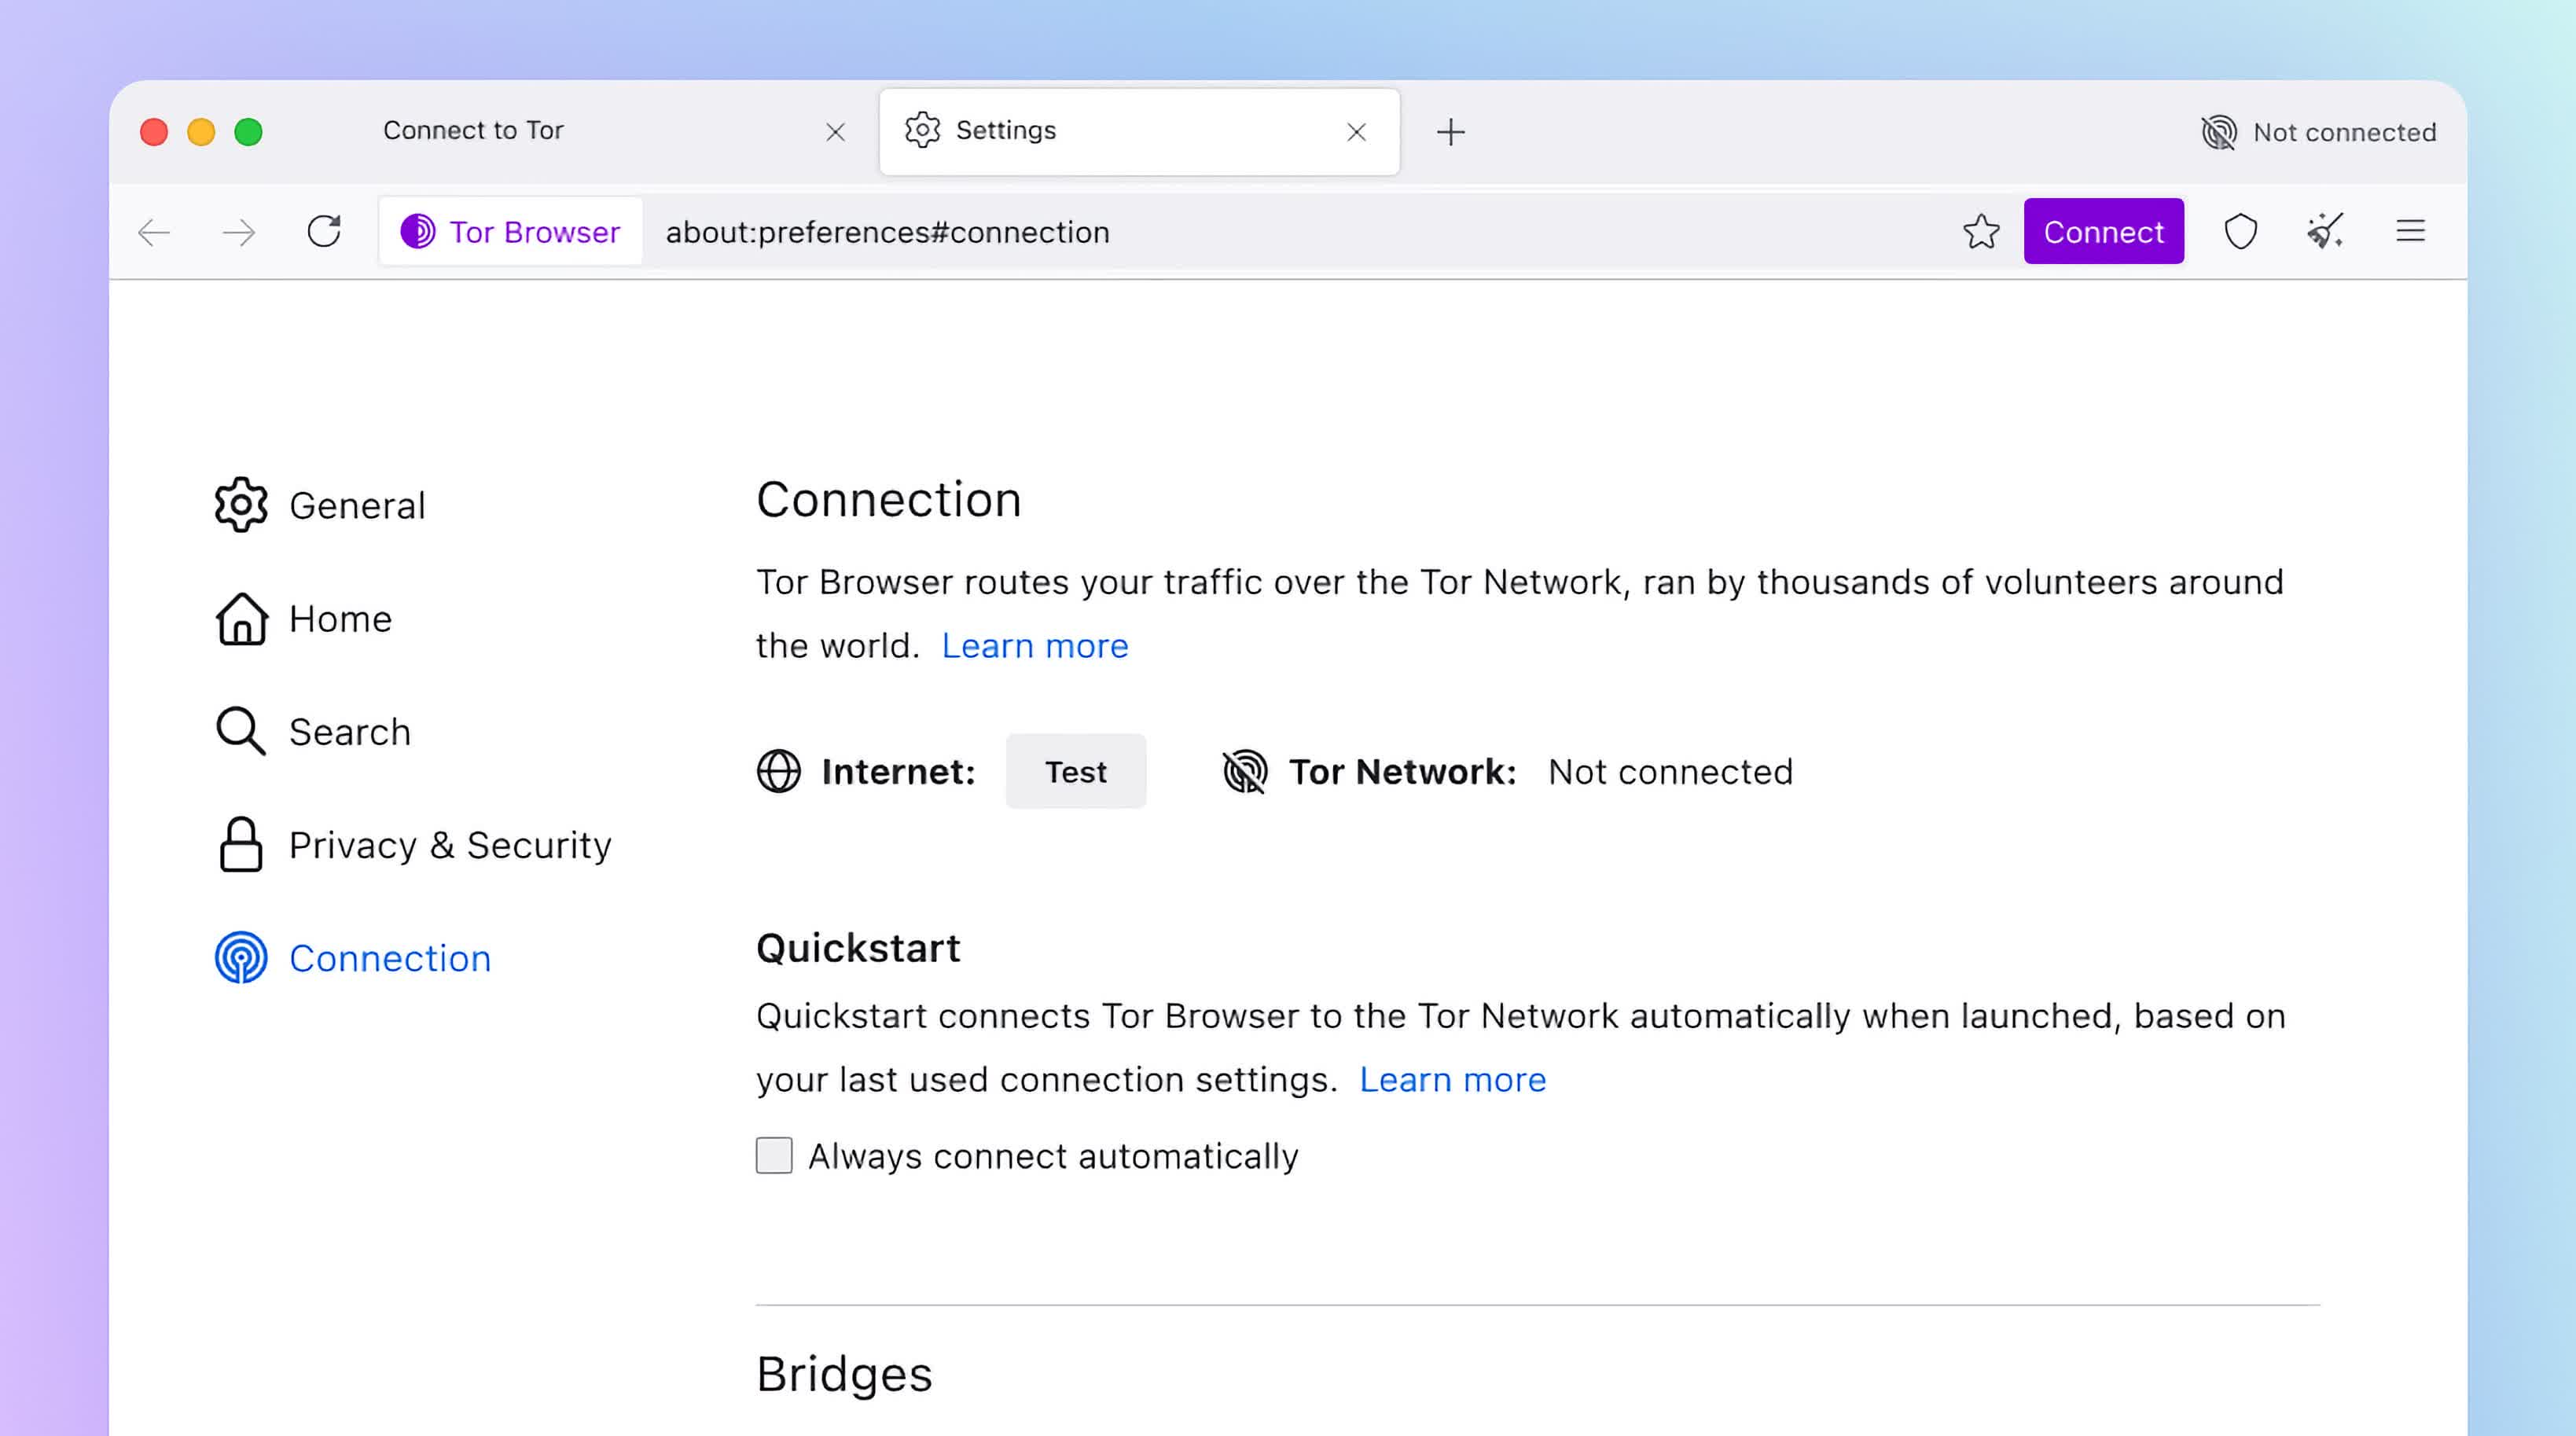Open a new tab with plus icon

tap(1450, 132)
